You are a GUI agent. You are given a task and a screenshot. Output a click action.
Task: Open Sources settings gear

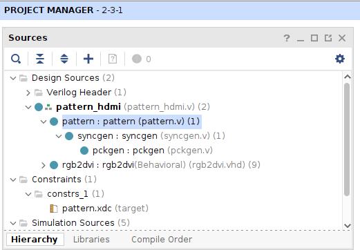pos(340,59)
